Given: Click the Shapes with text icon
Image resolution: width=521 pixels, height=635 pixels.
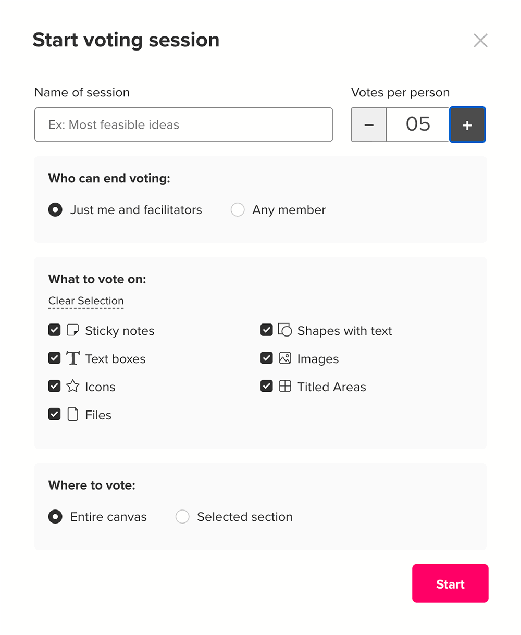Looking at the screenshot, I should [x=284, y=330].
